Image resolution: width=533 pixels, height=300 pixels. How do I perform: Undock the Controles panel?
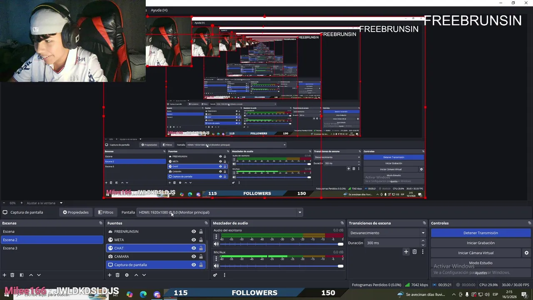(529, 223)
